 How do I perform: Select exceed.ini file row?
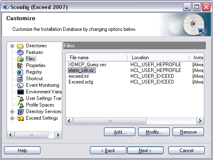(78, 76)
